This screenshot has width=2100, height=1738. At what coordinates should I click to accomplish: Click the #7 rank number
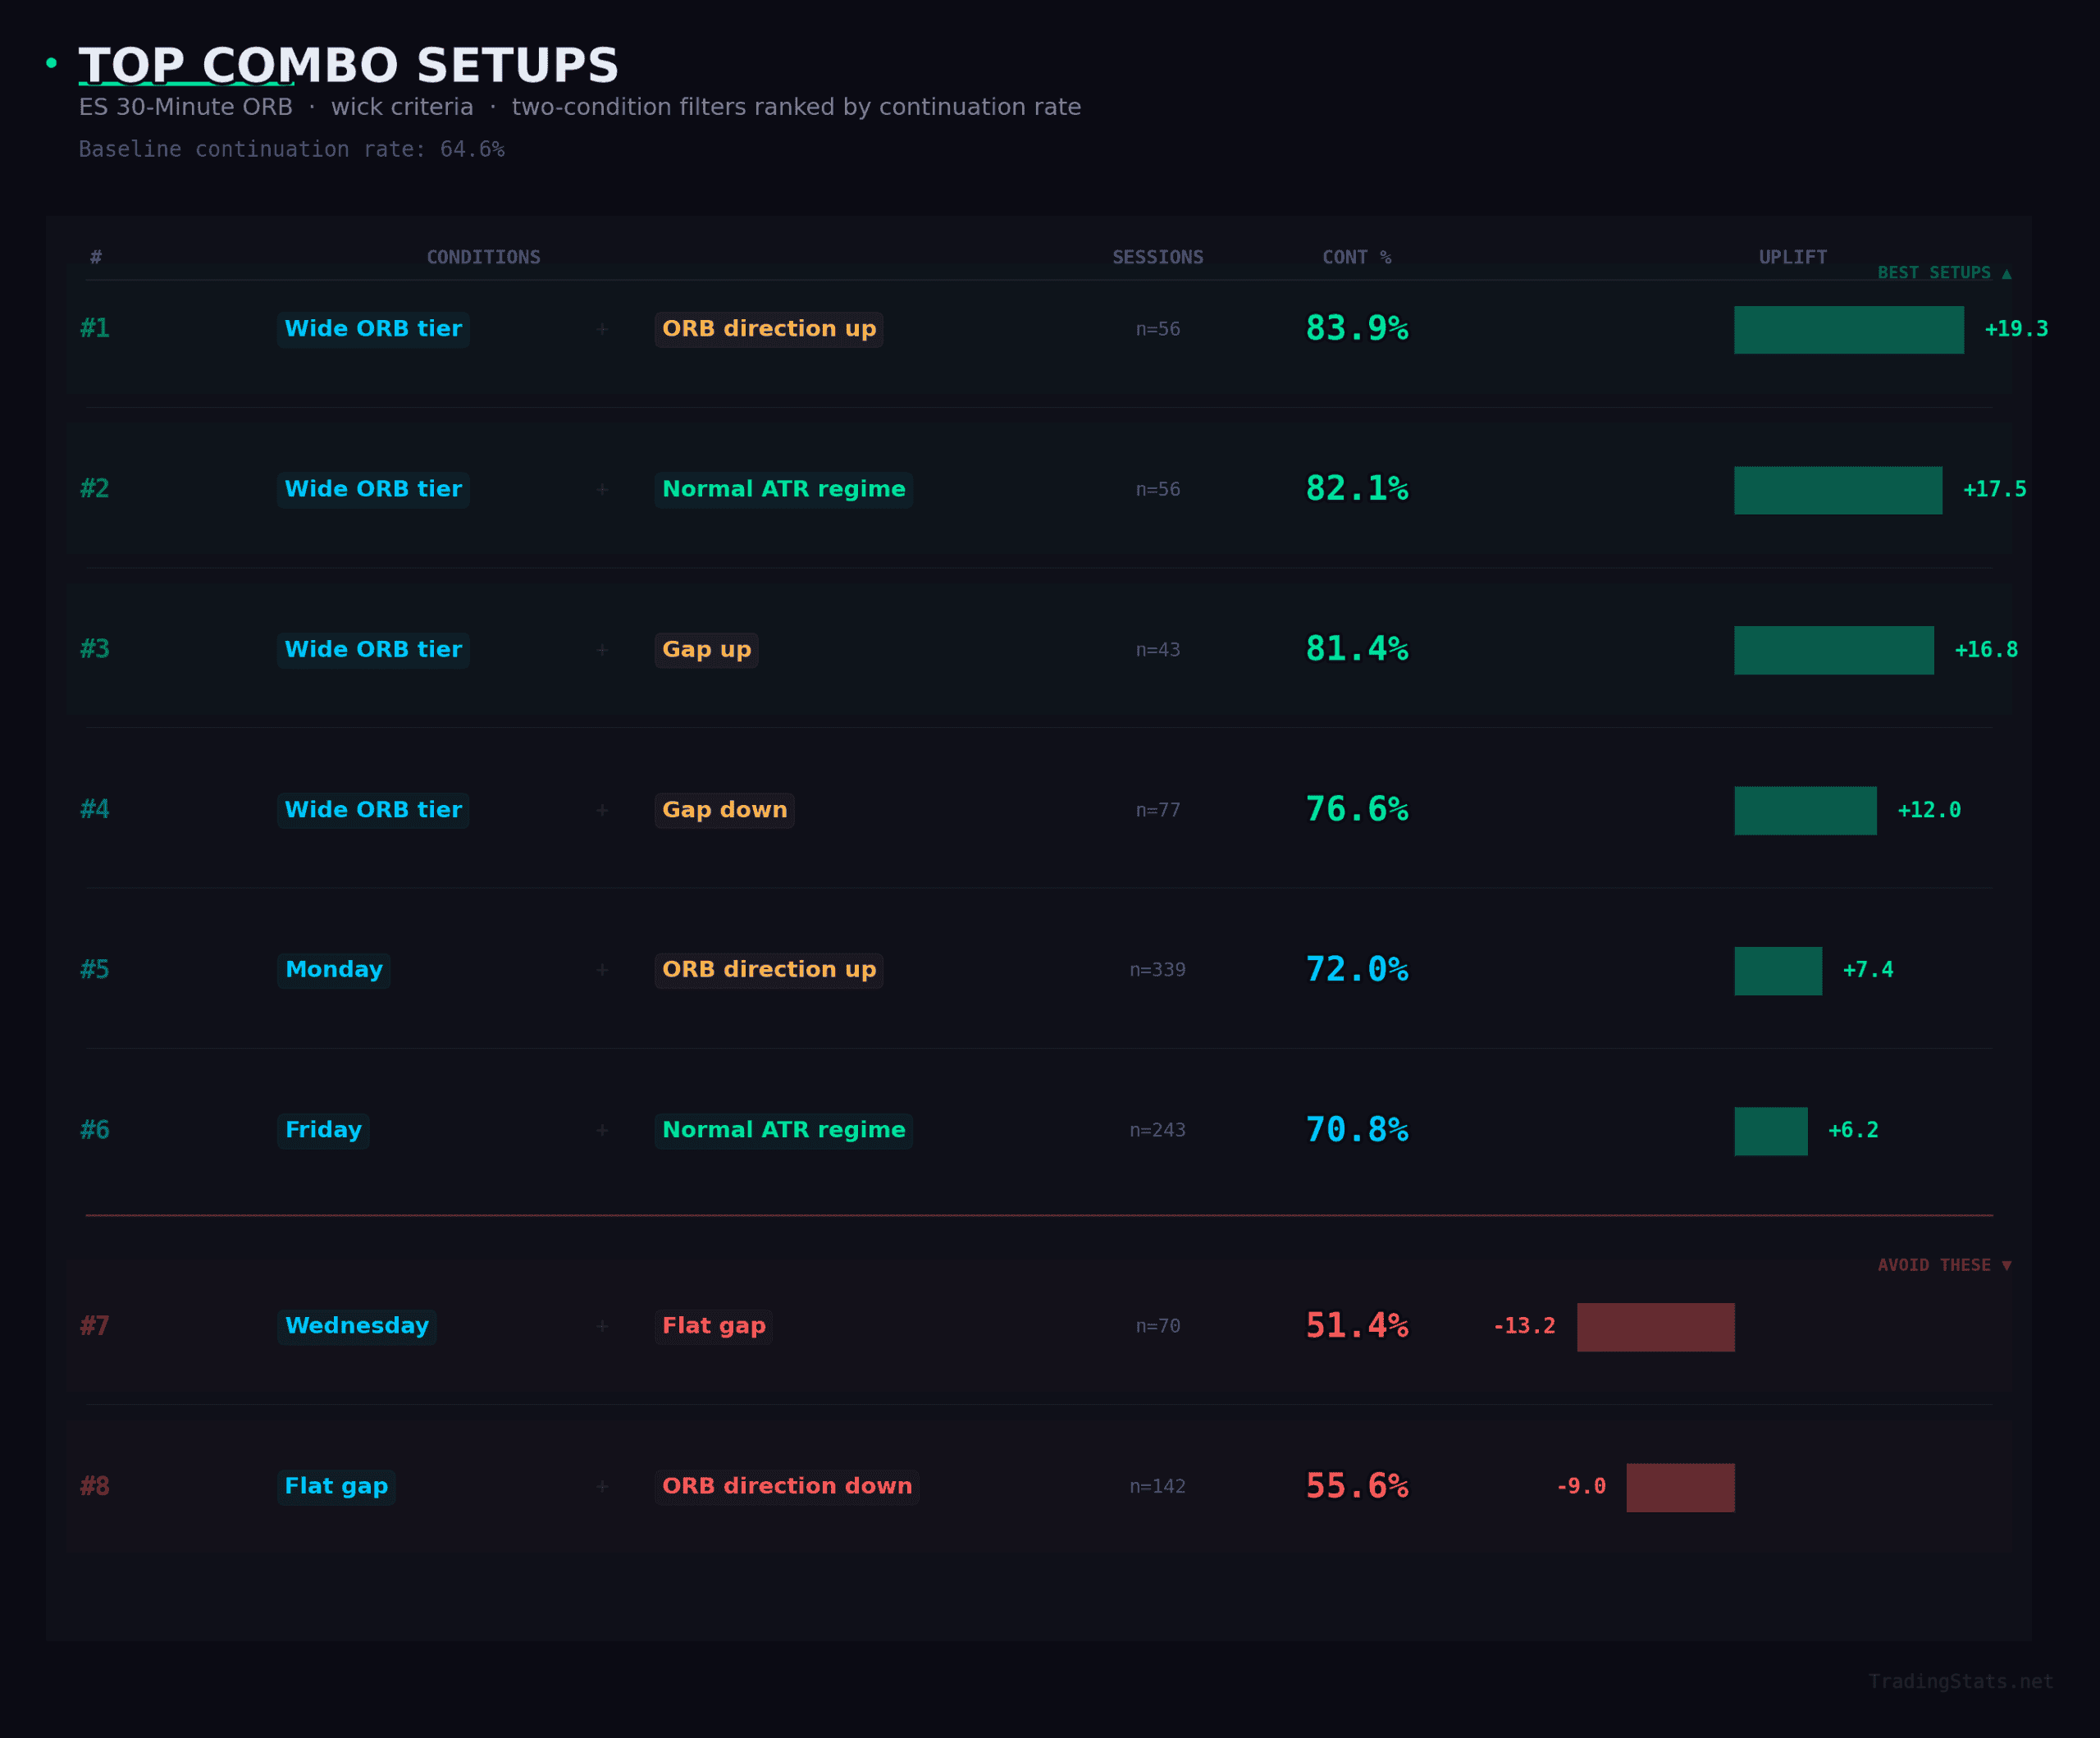[94, 1326]
